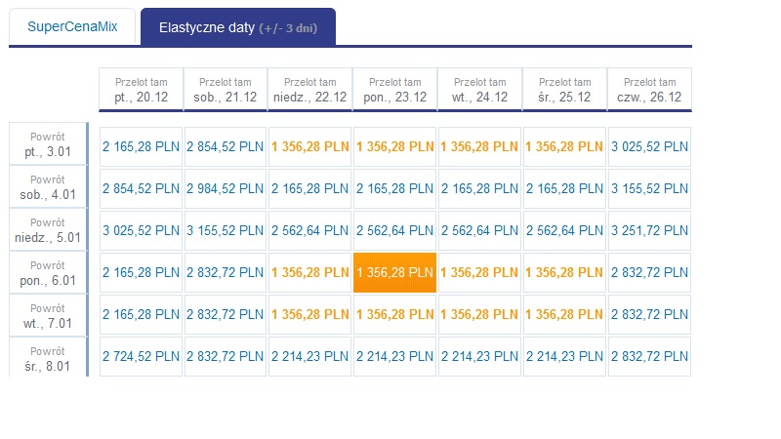781x439 pixels.
Task: Pick 2 854,52 PLN for 20.12 returning 4.01
Action: point(141,188)
